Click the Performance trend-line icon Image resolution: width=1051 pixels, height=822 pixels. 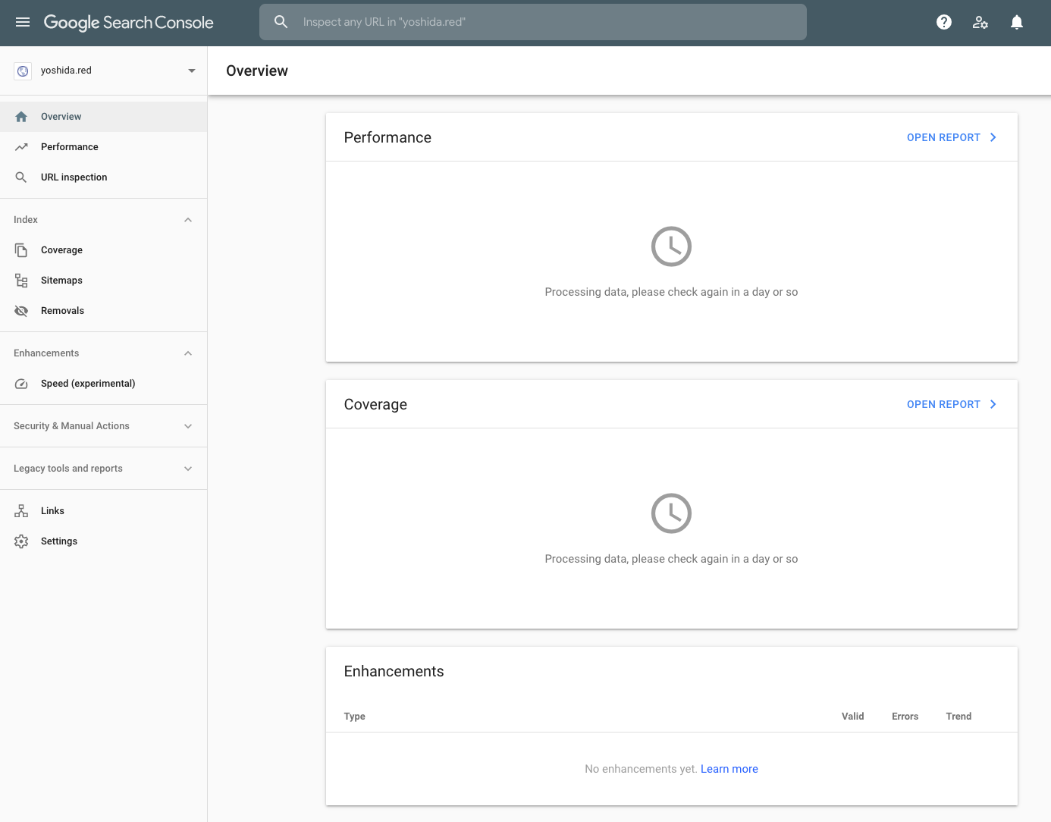coord(21,147)
